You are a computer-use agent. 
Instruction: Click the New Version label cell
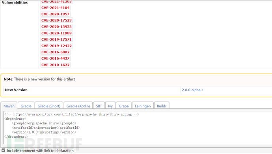[x=92, y=90]
